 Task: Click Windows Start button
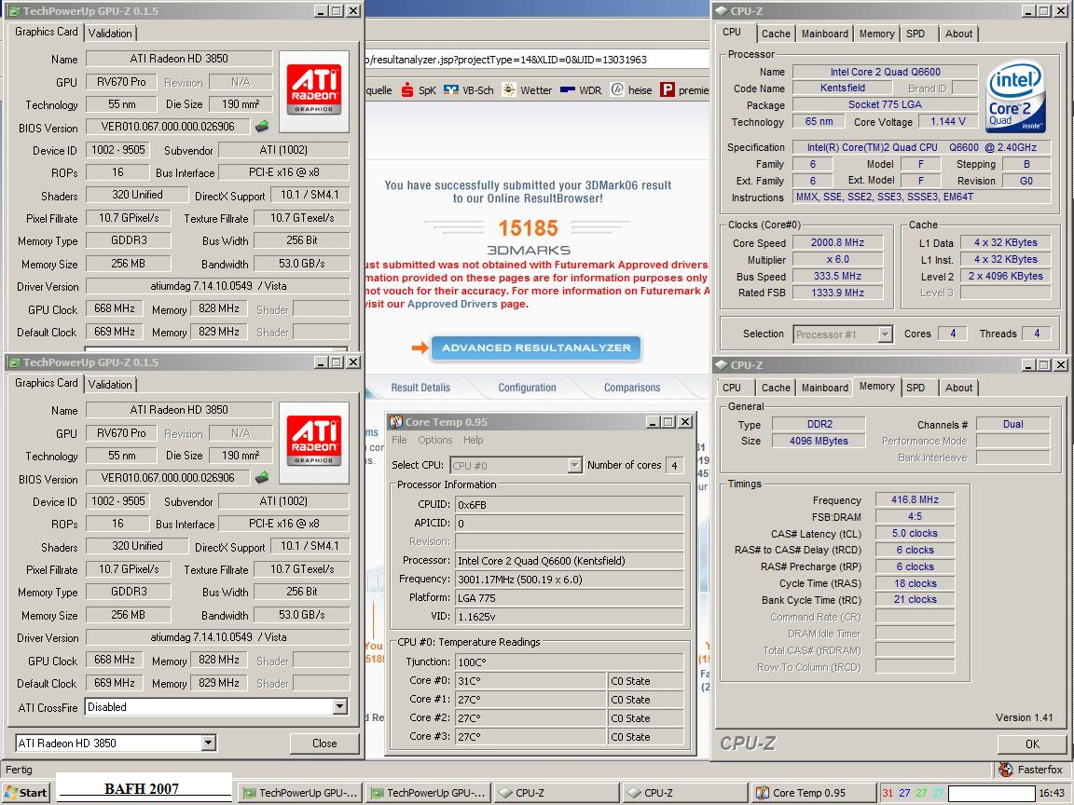[x=26, y=793]
